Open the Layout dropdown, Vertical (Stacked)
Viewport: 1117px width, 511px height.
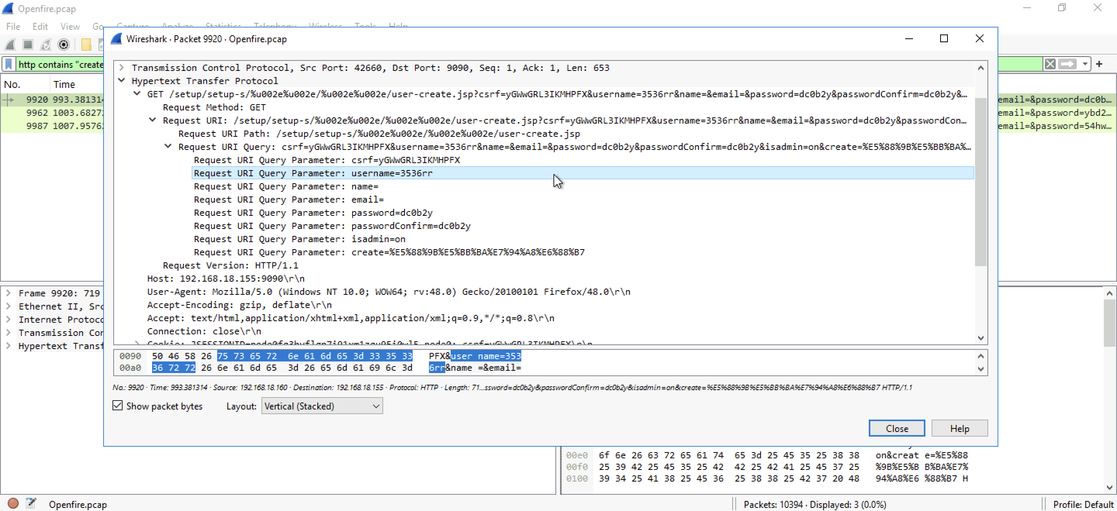point(322,406)
